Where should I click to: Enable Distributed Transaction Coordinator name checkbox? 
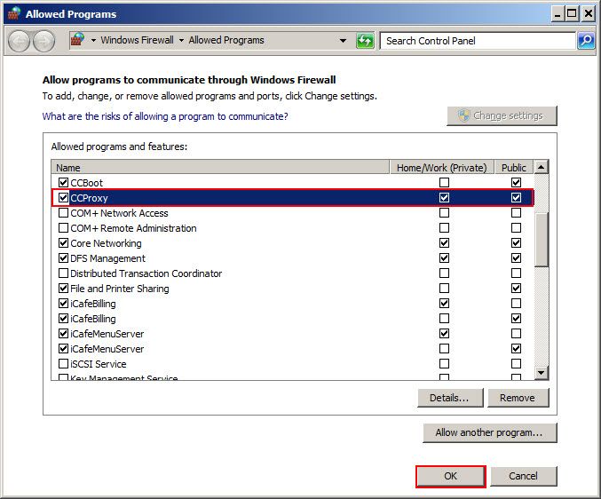click(63, 273)
